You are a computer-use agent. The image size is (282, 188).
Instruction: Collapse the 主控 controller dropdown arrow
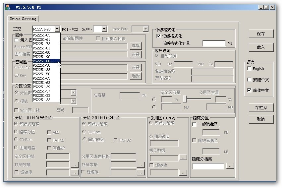pos(57,29)
